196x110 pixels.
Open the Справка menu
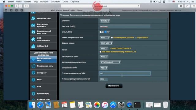click(75, 2)
